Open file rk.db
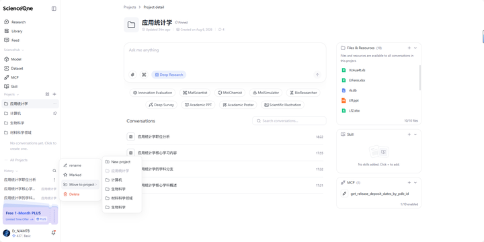The height and width of the screenshot is (242, 484). coord(353,91)
